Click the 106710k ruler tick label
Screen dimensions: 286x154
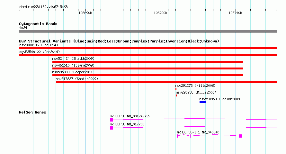235,13
